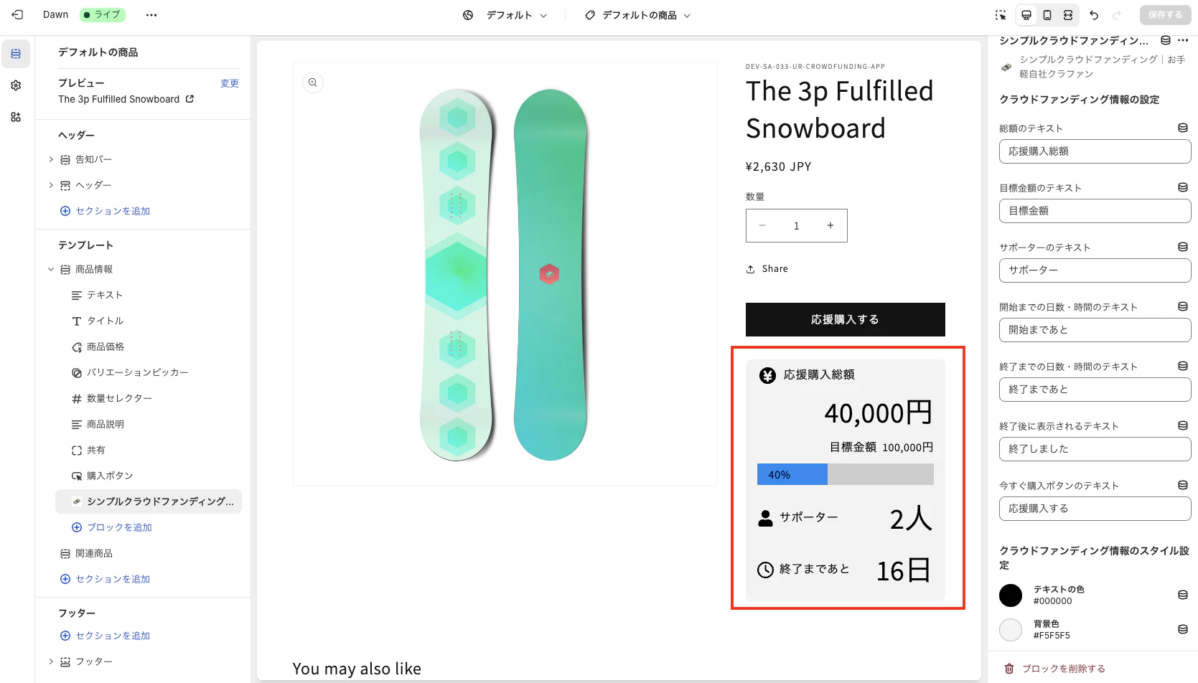Open the app embeds icon in sidebar
Image resolution: width=1198 pixels, height=683 pixels.
(x=16, y=117)
